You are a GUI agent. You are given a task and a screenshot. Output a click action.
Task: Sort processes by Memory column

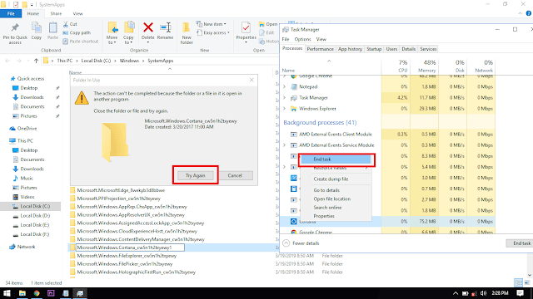(425, 66)
